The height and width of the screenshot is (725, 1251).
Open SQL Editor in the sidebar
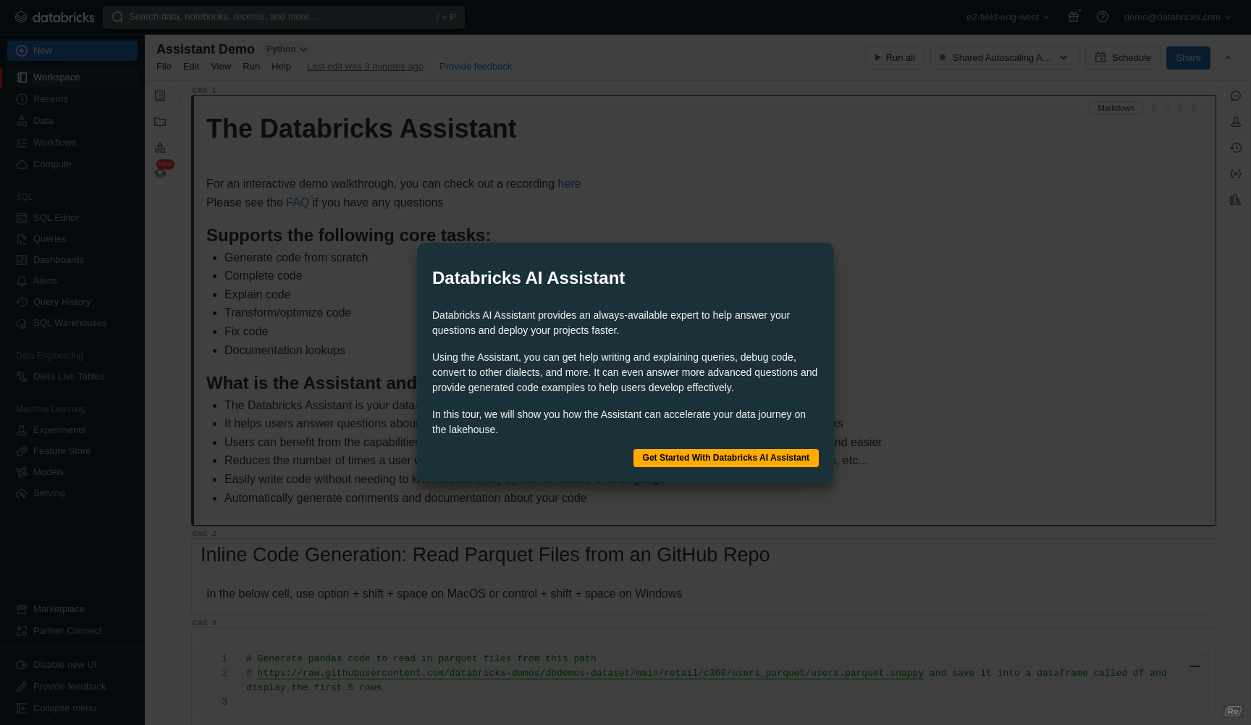point(56,217)
